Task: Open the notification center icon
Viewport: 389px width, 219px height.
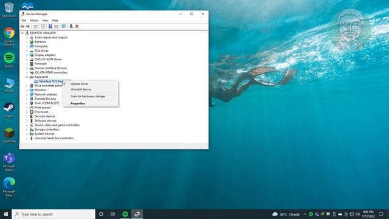Action: [x=381, y=214]
